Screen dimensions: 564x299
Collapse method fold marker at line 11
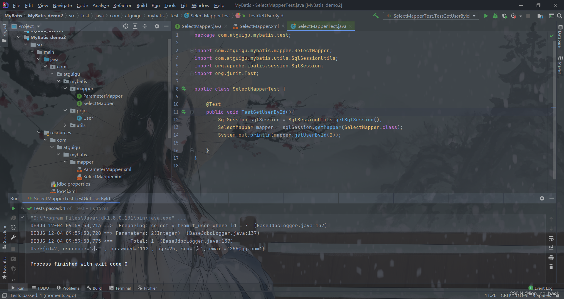[x=192, y=112]
